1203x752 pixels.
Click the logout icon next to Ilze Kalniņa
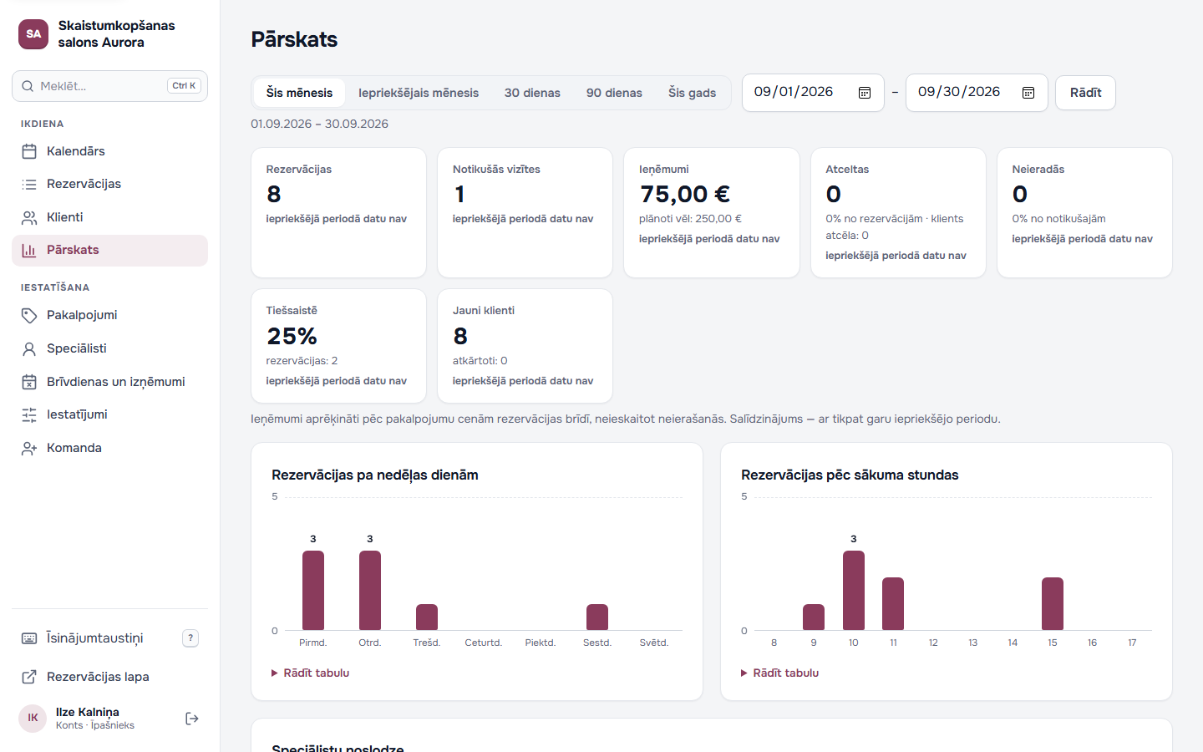click(192, 719)
